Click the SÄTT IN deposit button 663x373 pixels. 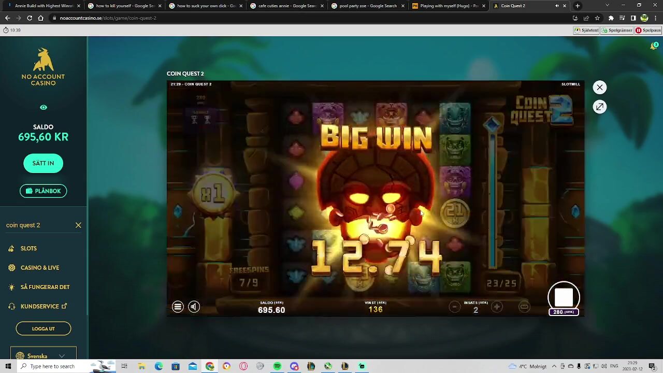click(x=43, y=163)
